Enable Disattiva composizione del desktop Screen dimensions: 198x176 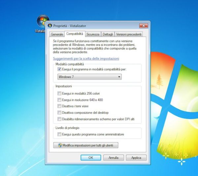[x=59, y=113]
